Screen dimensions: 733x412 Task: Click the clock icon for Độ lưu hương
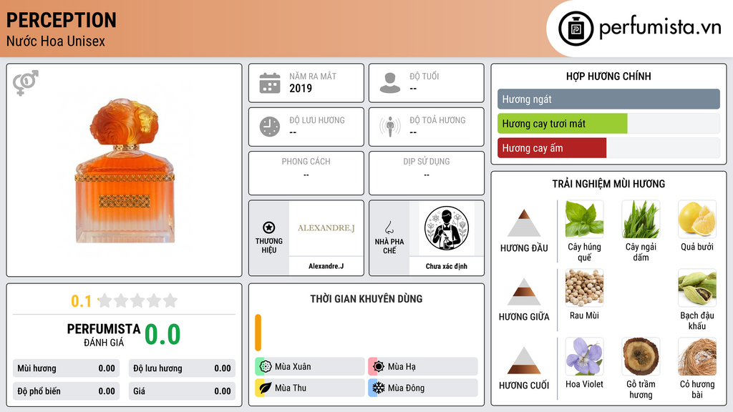click(270, 127)
